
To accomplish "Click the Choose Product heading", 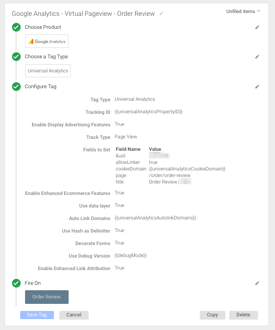I will pyautogui.click(x=43, y=27).
